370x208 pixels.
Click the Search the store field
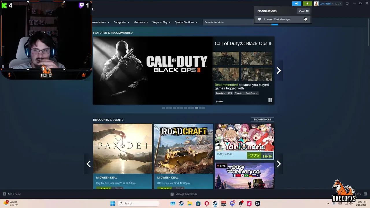click(237, 22)
